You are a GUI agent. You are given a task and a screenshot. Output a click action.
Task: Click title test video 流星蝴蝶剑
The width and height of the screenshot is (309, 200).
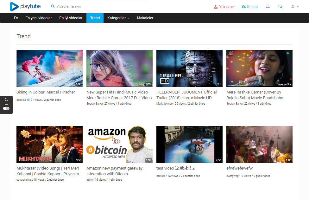point(176,168)
